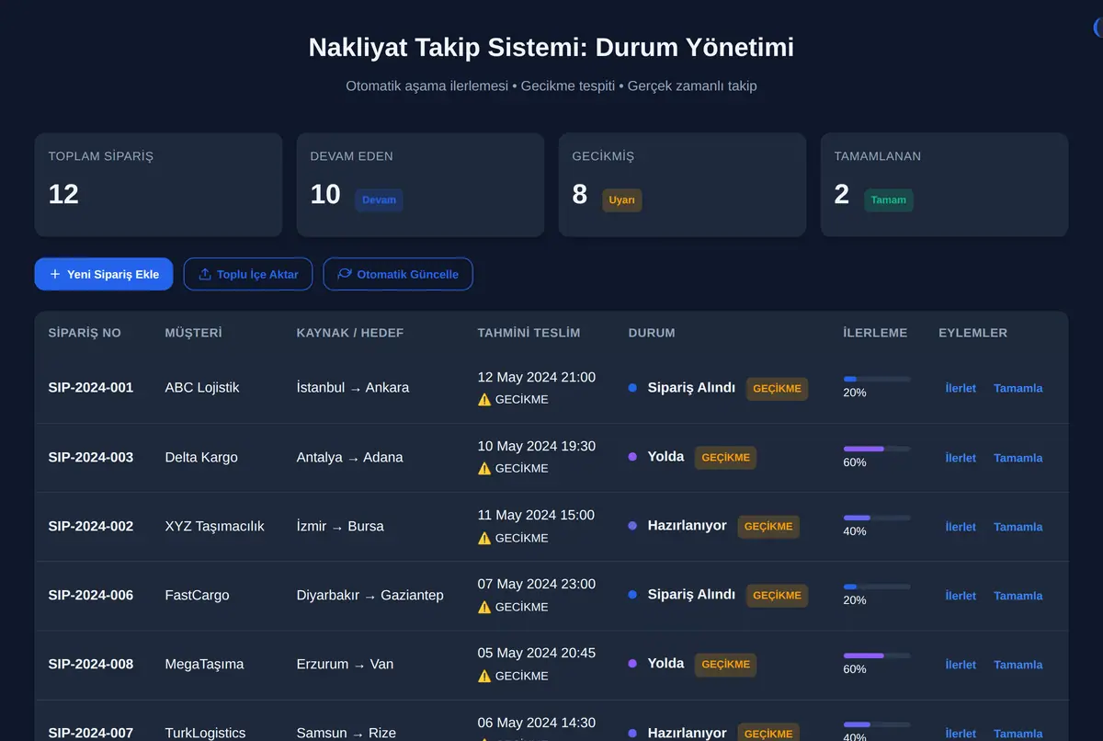Click the SİPARİŞ NO column header

85,333
